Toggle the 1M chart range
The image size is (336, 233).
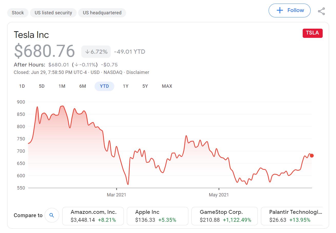62,86
